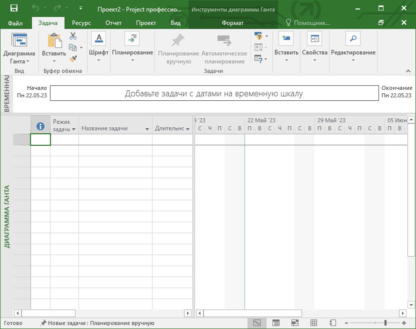416x329 pixels.
Task: Switch to the Отчет tab
Action: click(x=113, y=23)
